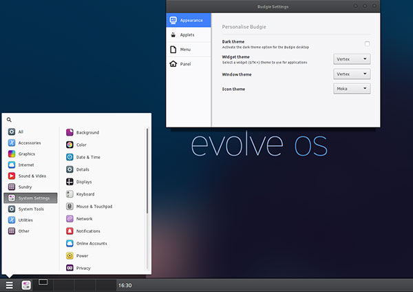
Task: Open the Online Accounts cloud icon
Action: [x=70, y=243]
